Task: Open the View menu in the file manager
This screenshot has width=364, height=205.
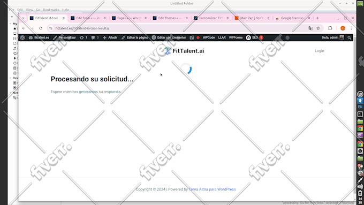Action: click(x=29, y=10)
